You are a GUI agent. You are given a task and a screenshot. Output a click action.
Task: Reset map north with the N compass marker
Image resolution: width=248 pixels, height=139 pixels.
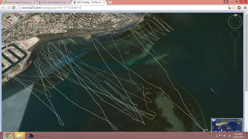[236, 15]
